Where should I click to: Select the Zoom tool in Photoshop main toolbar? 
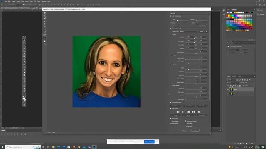(24, 91)
